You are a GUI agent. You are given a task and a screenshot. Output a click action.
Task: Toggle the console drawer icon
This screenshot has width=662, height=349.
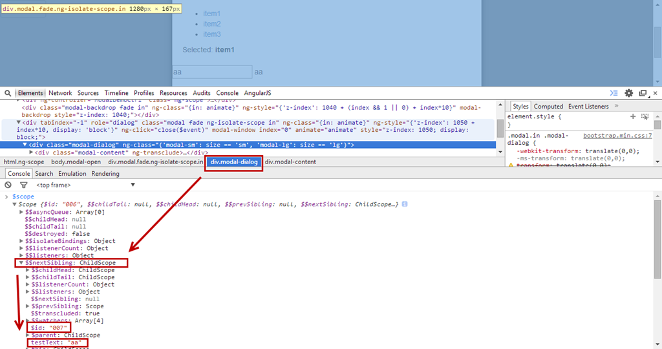tap(614, 93)
